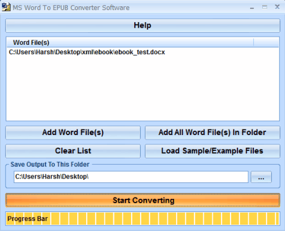Minimize the converter window
The image size is (285, 231).
pyautogui.click(x=252, y=8)
